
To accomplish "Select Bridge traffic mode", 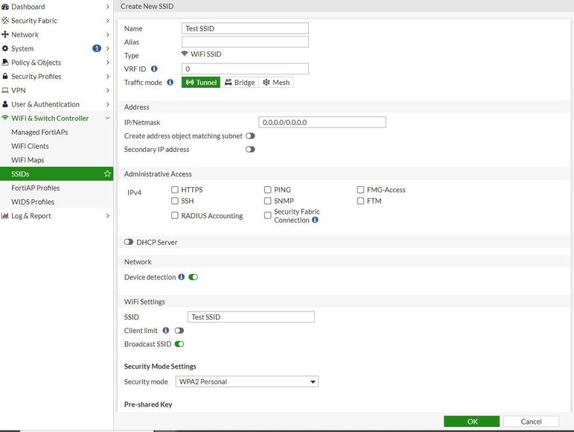I will click(x=240, y=83).
